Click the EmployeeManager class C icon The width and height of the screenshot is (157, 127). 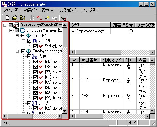tap(22, 30)
